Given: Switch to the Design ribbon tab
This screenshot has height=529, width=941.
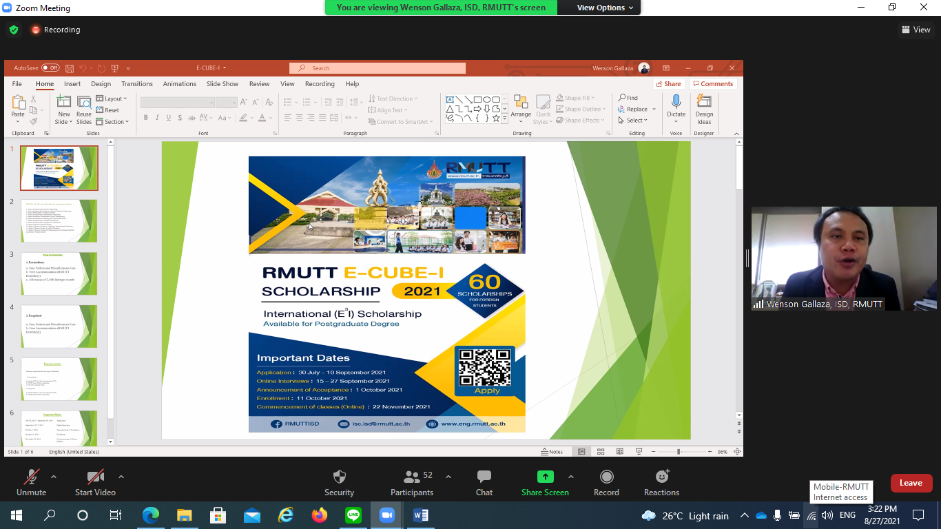Looking at the screenshot, I should pos(101,84).
